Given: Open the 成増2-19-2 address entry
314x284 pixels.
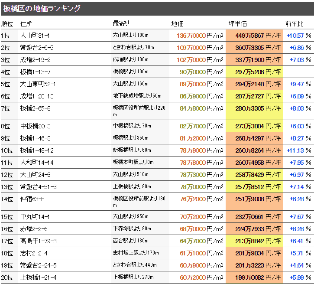Looking at the screenshot, I should pos(36,60).
